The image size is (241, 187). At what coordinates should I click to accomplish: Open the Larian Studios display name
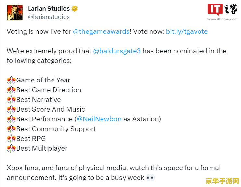click(x=49, y=8)
